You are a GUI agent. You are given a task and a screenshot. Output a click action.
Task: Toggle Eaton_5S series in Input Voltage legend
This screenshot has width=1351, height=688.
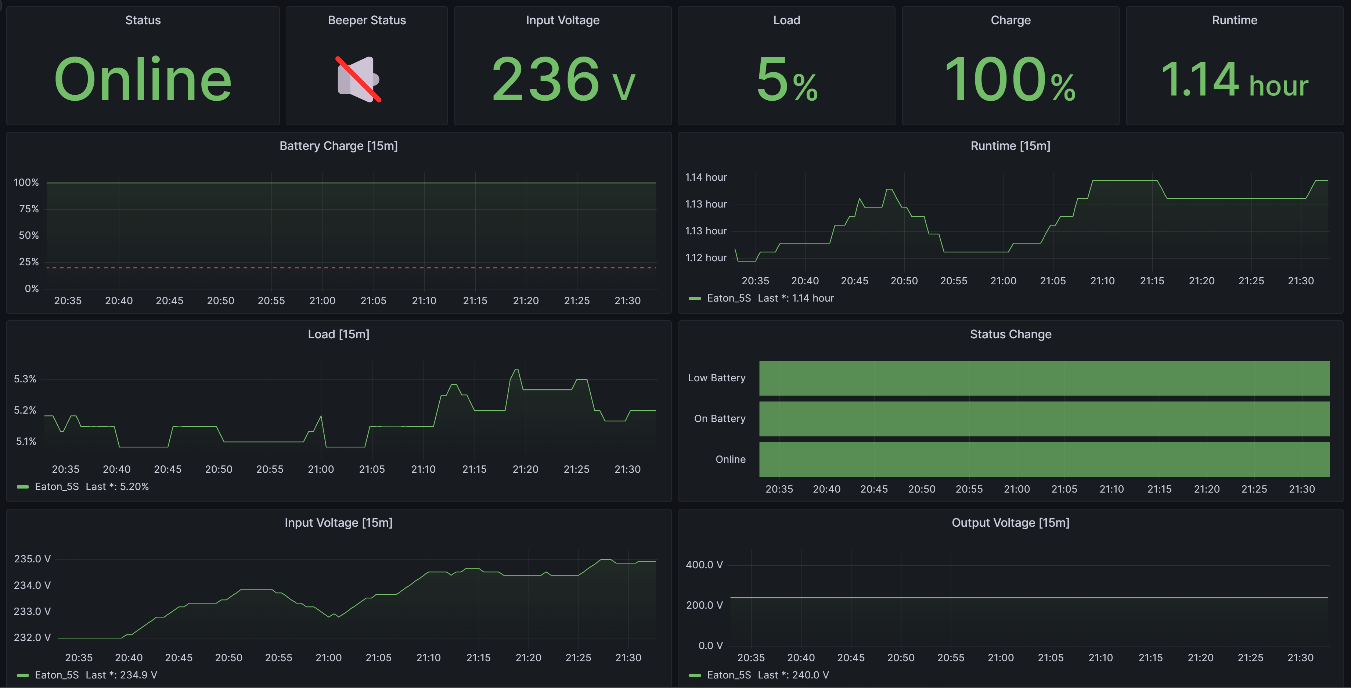pyautogui.click(x=57, y=675)
